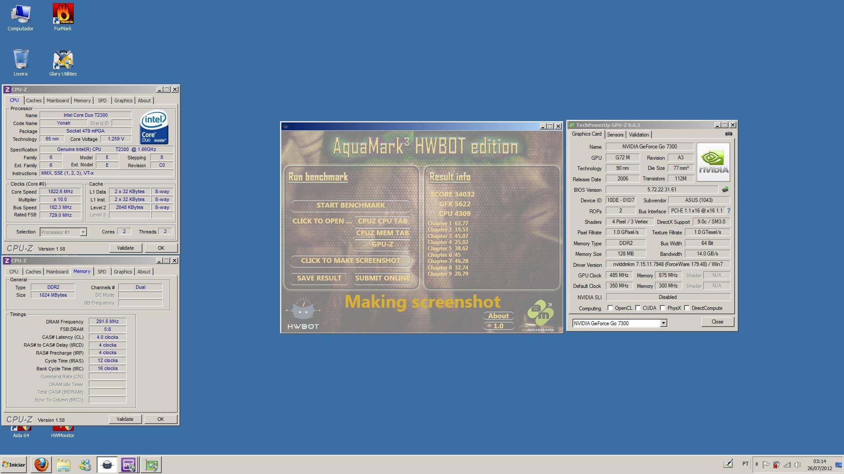Click the GPU-Z screenshot camera icon

point(728,134)
